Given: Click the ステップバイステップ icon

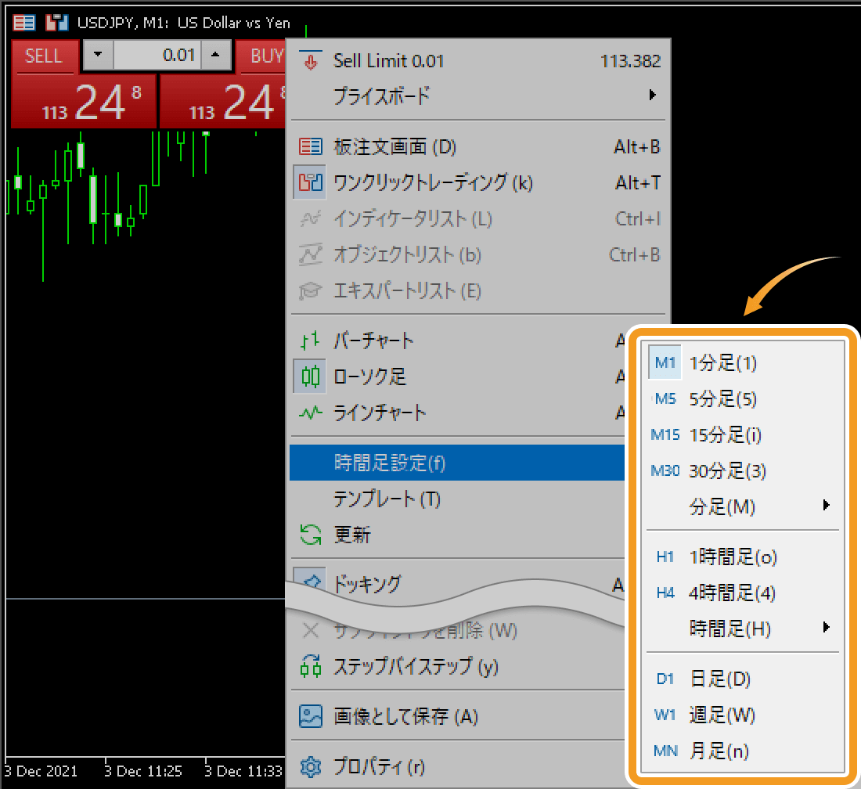Looking at the screenshot, I should click(311, 667).
